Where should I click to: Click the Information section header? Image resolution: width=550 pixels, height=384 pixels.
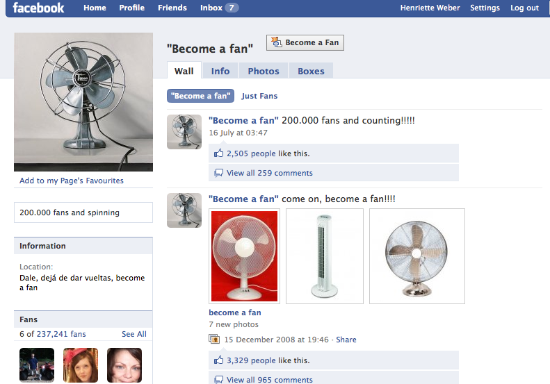[x=83, y=246]
